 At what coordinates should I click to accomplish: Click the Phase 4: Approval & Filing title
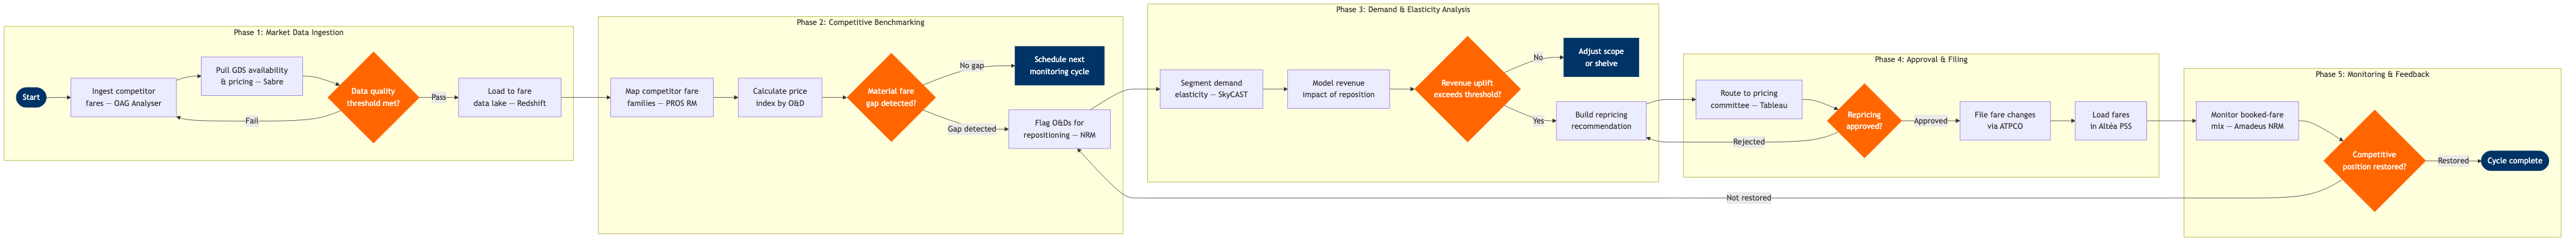[1921, 60]
